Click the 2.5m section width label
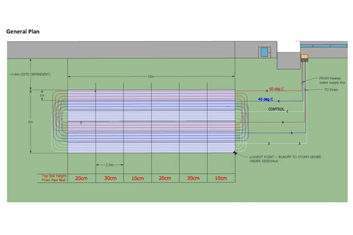 [x=109, y=164]
